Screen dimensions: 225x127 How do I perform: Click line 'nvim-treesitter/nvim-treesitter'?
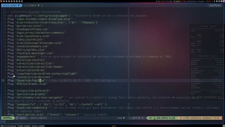click(52, 23)
